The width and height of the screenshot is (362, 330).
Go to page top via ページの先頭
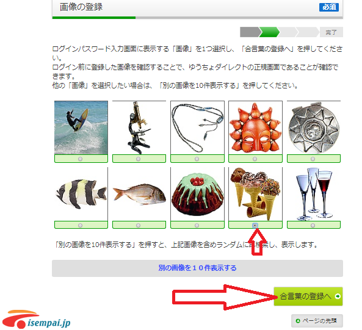pos(317,321)
